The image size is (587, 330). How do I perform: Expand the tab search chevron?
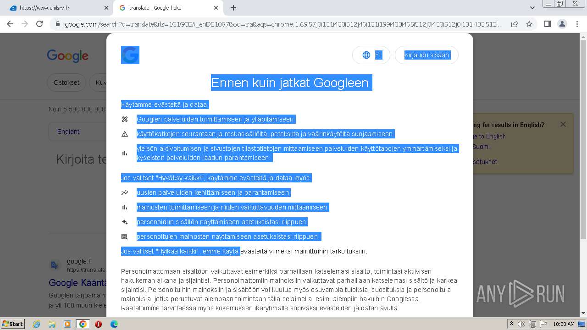coord(532,8)
